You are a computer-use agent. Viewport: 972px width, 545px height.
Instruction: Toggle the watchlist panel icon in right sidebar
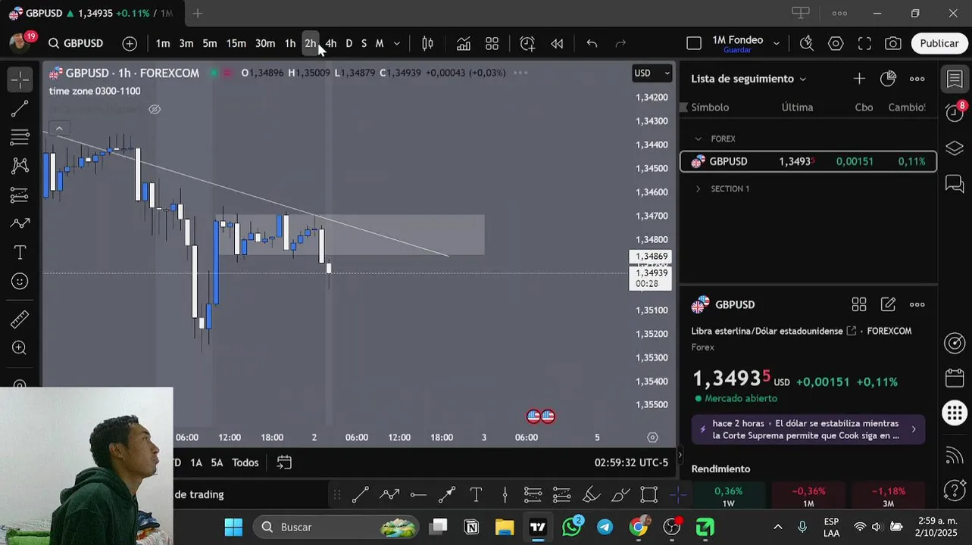(x=955, y=79)
